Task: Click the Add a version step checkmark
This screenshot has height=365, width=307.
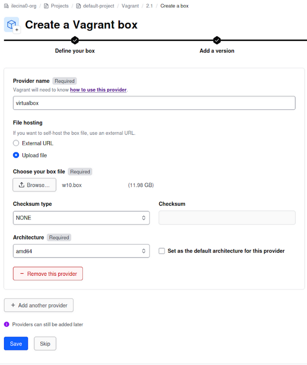Action: 217,40
